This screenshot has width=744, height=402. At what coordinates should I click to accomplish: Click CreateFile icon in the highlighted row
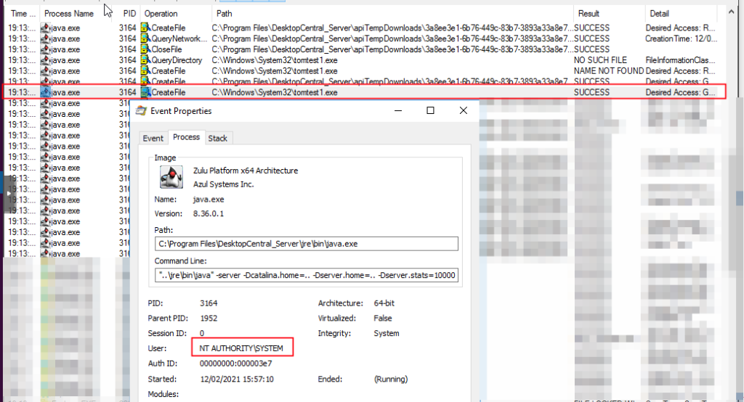[x=145, y=93]
